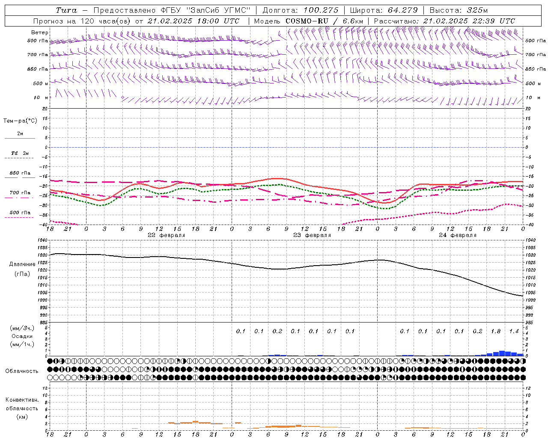Click the "850 гПа" legend entry in temperature panel
Image resolution: width=548 pixels, height=438 pixels.
pyautogui.click(x=20, y=173)
